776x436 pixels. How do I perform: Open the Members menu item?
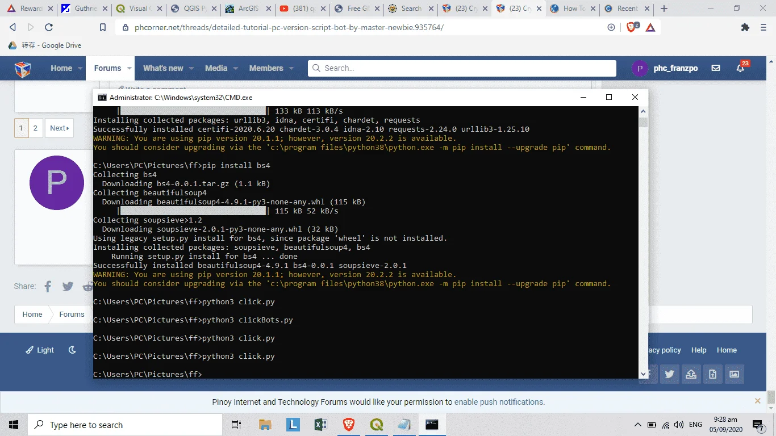point(266,68)
